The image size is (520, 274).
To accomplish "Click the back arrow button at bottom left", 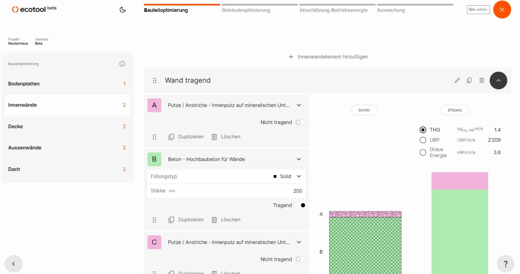I will (x=14, y=264).
